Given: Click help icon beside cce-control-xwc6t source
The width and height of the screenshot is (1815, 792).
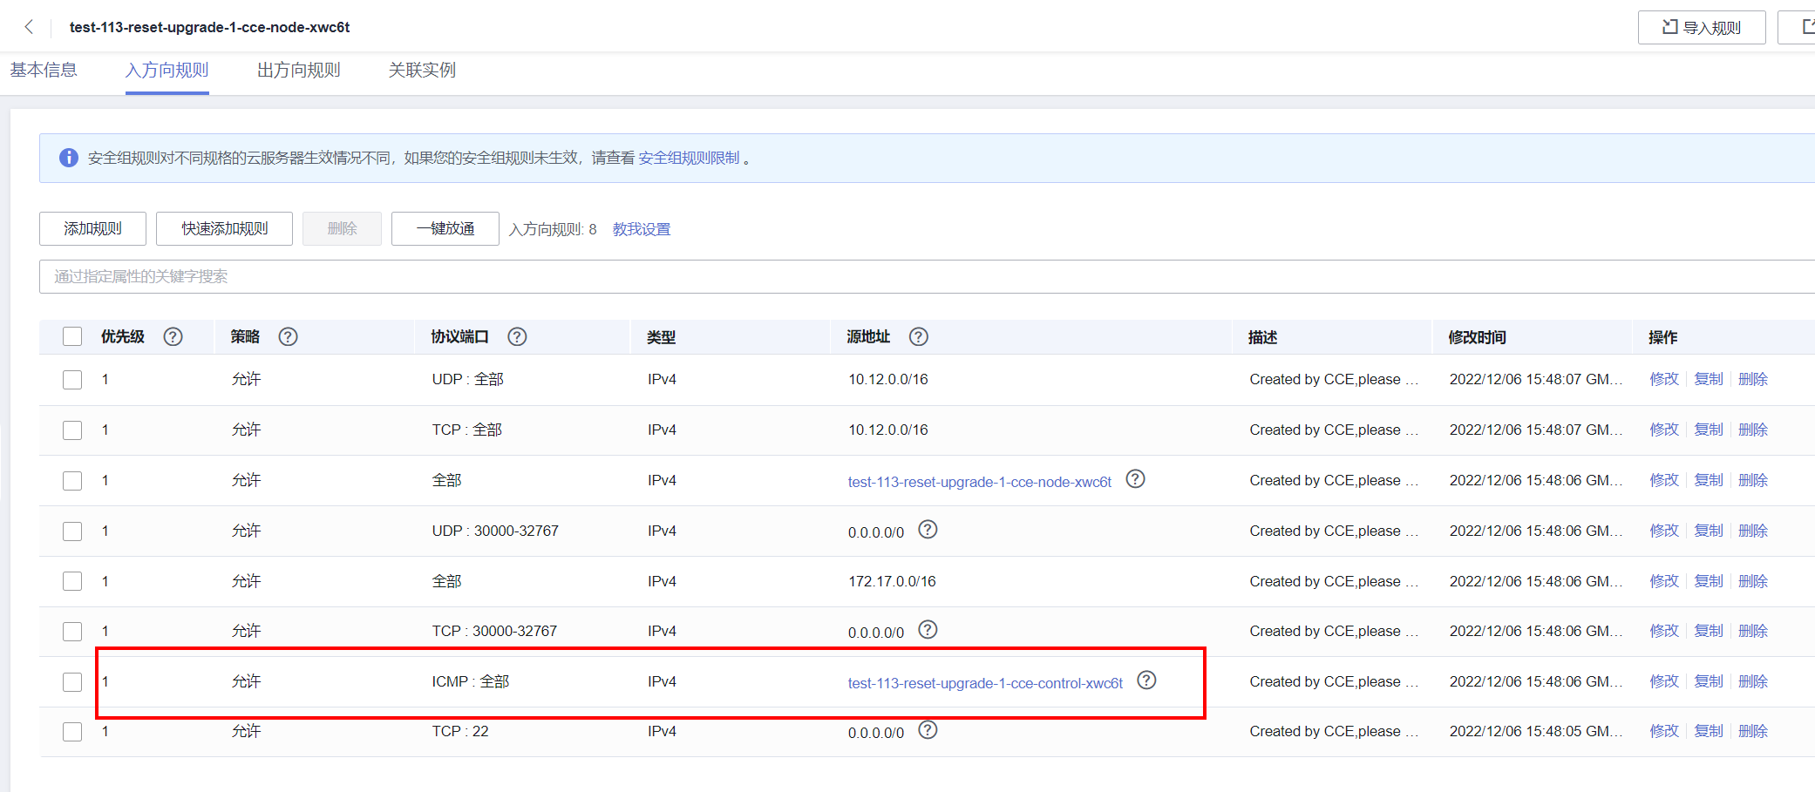Looking at the screenshot, I should [1146, 680].
